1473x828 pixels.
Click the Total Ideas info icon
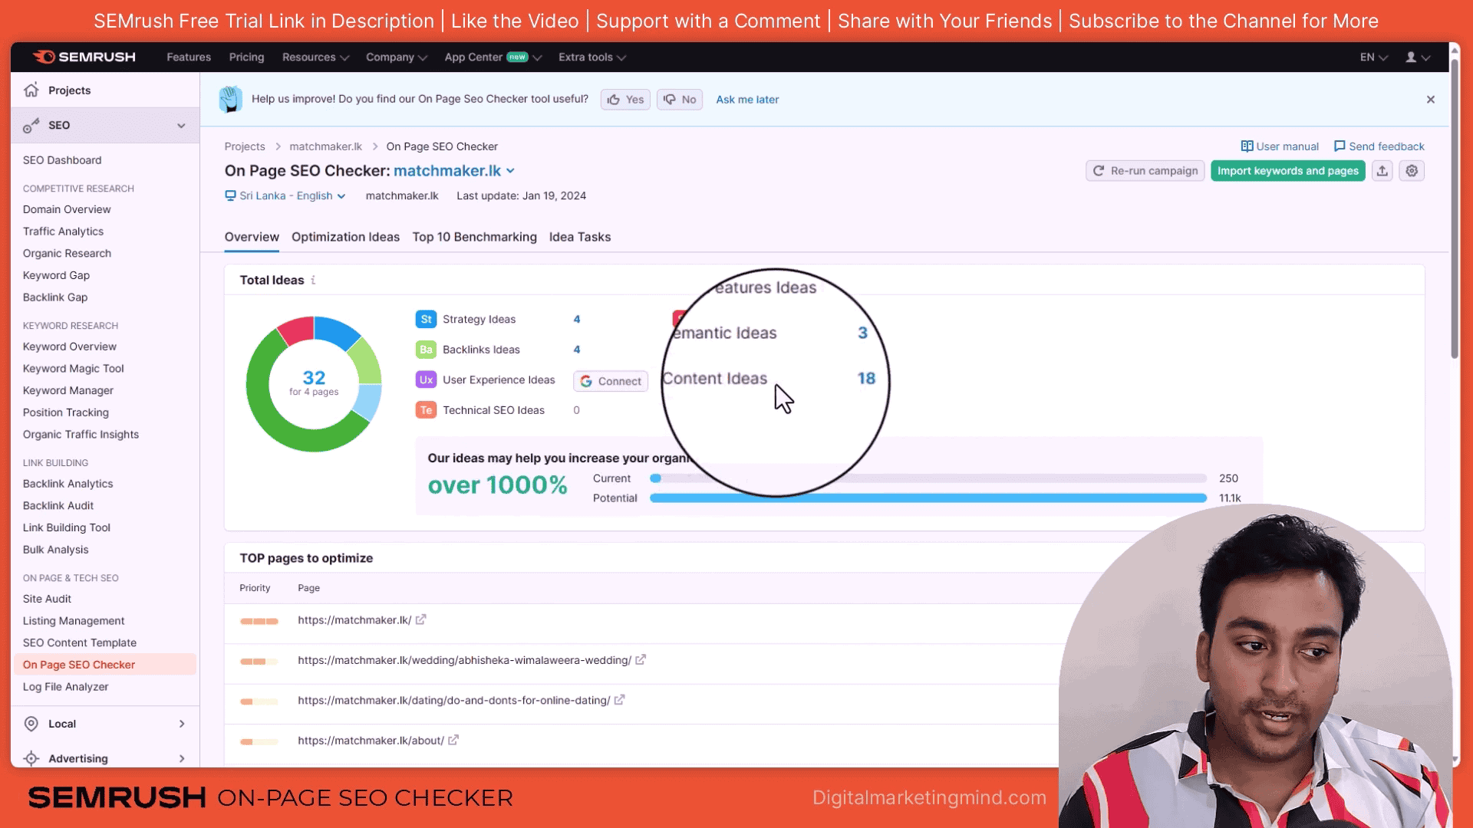313,280
